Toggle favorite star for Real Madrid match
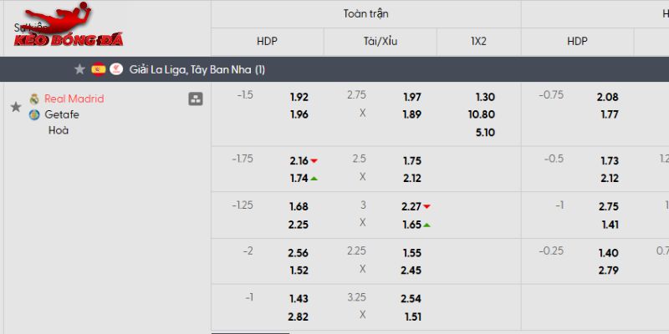Viewport: 669px width, 334px height. point(15,107)
